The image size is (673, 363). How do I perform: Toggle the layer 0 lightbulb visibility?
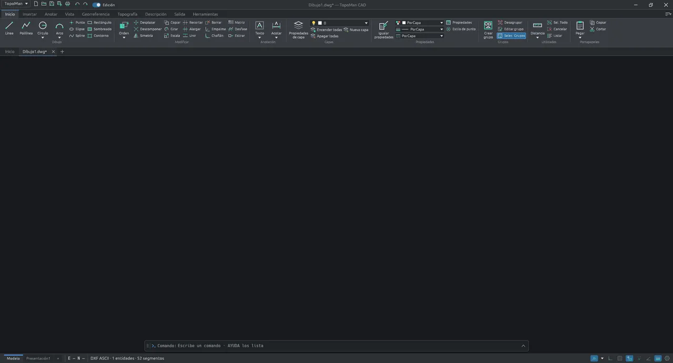point(313,23)
